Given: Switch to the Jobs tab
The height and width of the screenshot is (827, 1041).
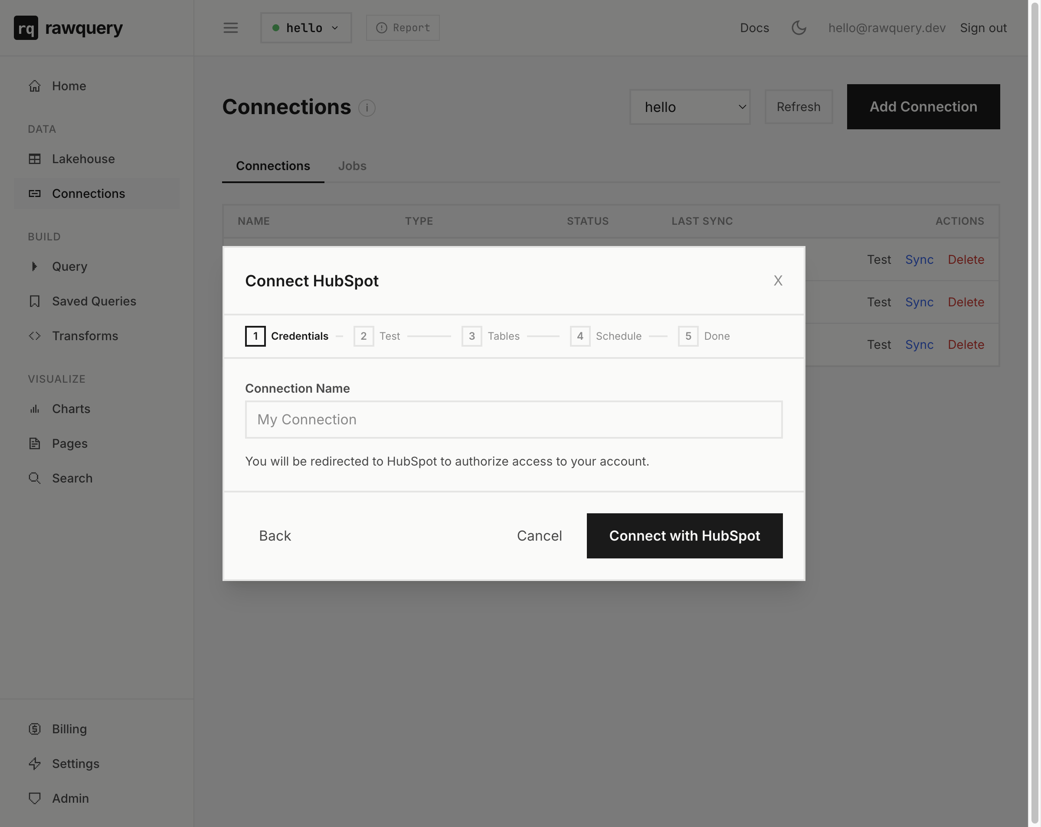Looking at the screenshot, I should [352, 166].
